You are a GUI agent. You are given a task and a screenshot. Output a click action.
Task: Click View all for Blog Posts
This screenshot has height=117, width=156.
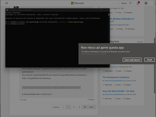click(140, 42)
